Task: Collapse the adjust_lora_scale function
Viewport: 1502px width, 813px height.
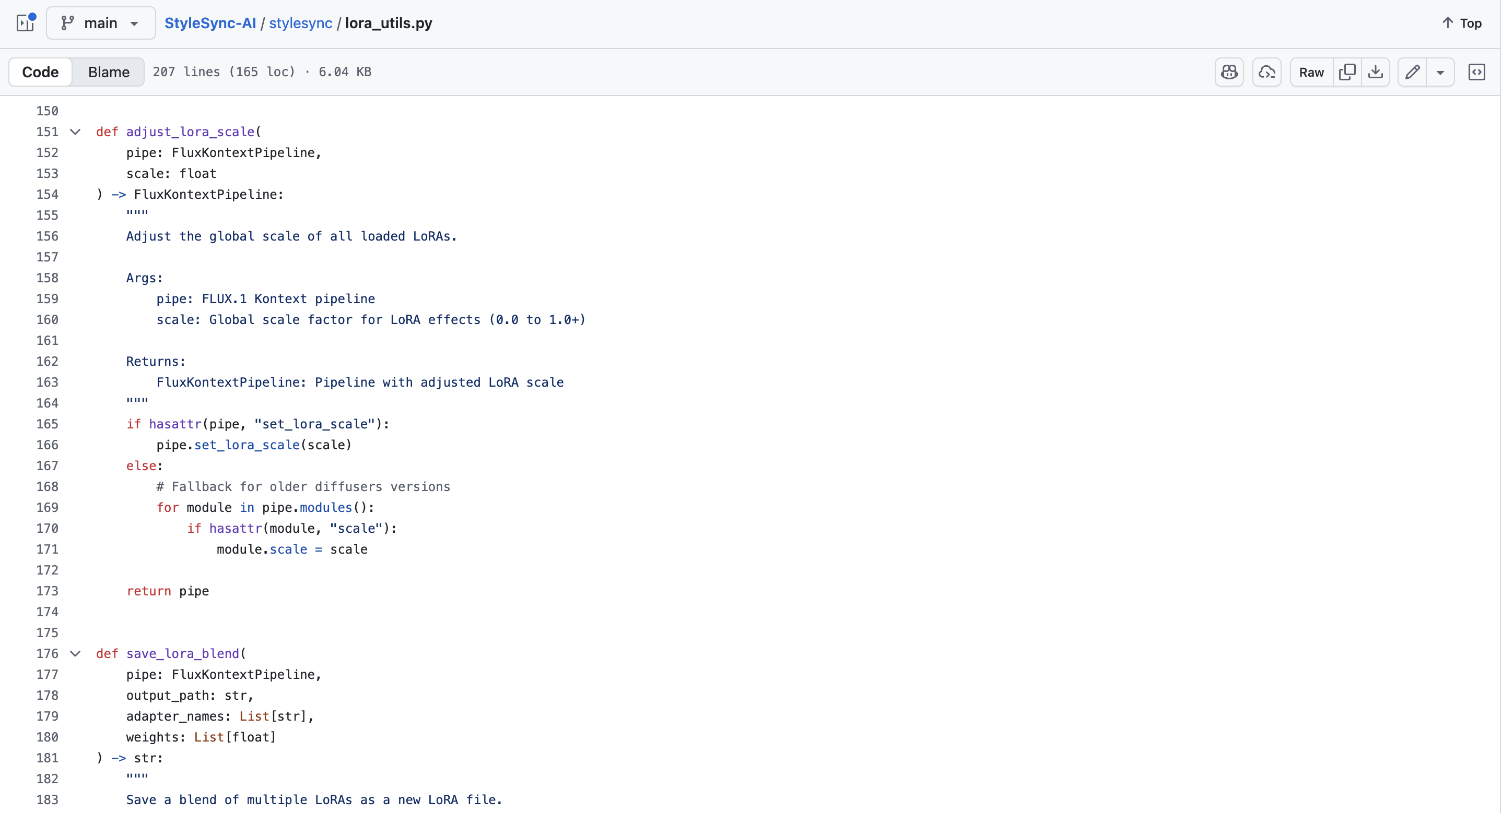Action: click(75, 131)
